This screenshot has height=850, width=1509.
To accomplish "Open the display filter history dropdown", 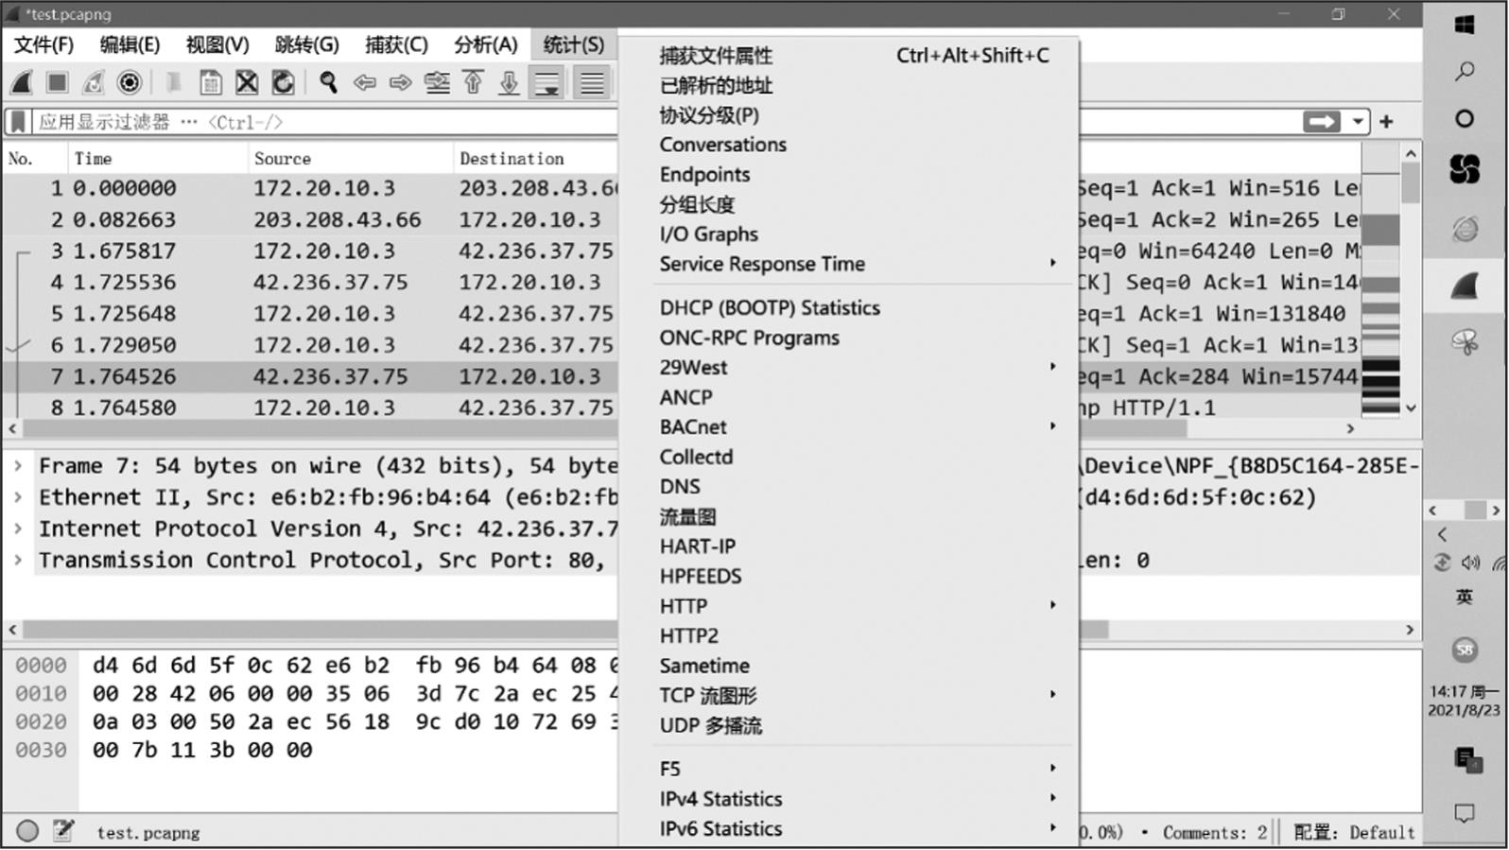I will pyautogui.click(x=1358, y=122).
